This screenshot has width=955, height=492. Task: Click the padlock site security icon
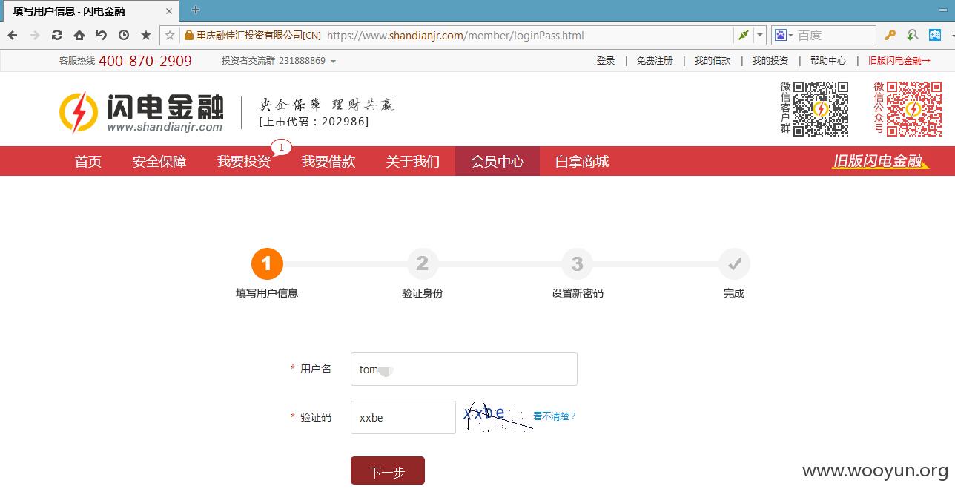(188, 35)
